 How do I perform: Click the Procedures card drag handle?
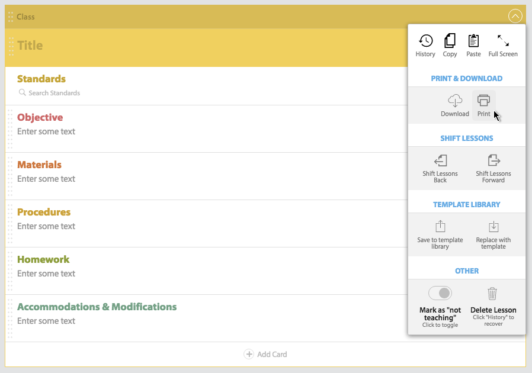tap(10, 224)
